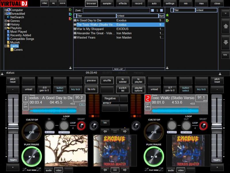Enable left deck video output toggle
Viewport: 230px width, 173px height.
tap(59, 170)
